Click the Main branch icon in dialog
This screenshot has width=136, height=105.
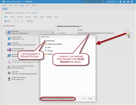tap(46, 47)
